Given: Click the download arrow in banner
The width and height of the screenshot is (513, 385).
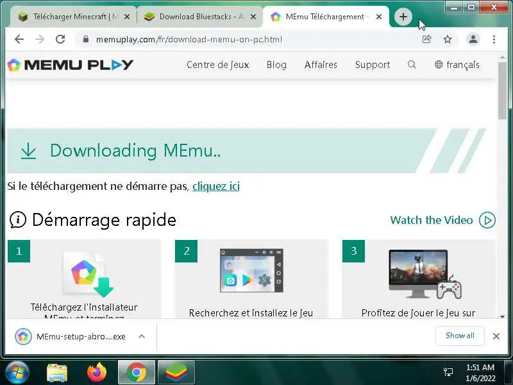Looking at the screenshot, I should click(x=28, y=151).
